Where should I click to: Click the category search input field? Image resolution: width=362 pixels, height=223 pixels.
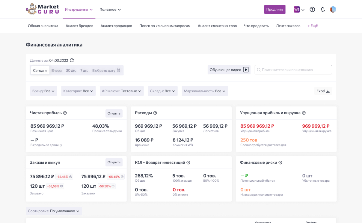click(294, 70)
